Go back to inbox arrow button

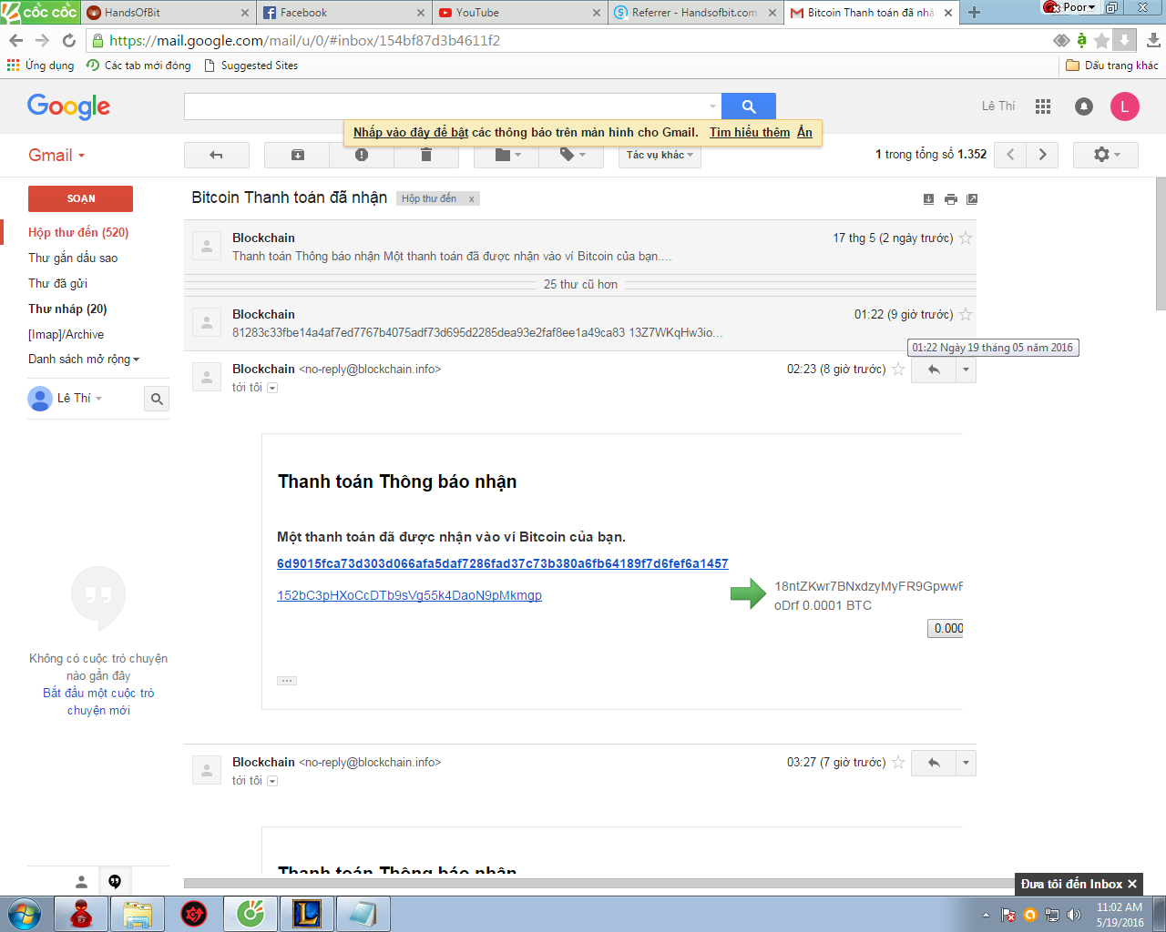[x=217, y=155]
